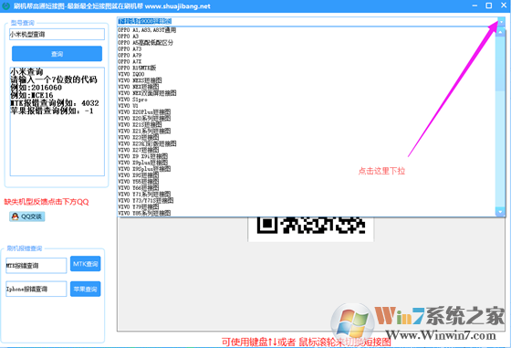Click the app logo in title bar
Screen dimensions: 511x348
tap(5, 5)
